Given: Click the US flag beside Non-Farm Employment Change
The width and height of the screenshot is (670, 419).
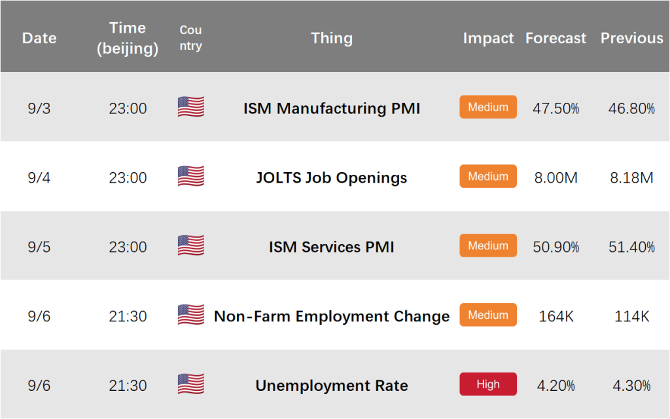Looking at the screenshot, I should coord(191,314).
